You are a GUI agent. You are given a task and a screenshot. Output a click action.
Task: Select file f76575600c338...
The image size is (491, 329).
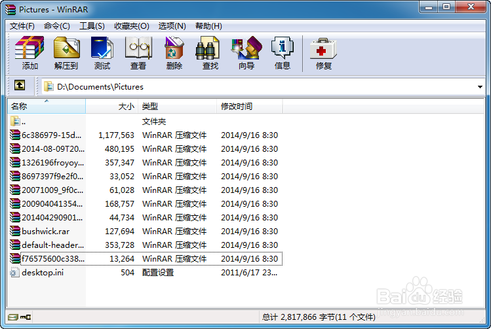53,259
